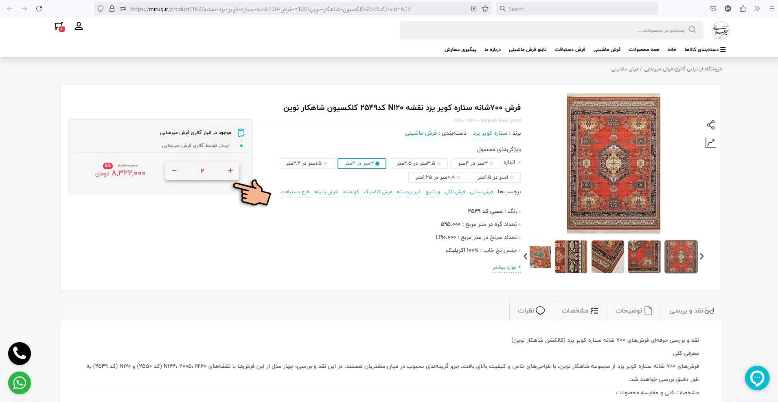Open browser extensions puzzle icon
Viewport: 778px width, 402px height.
click(743, 9)
